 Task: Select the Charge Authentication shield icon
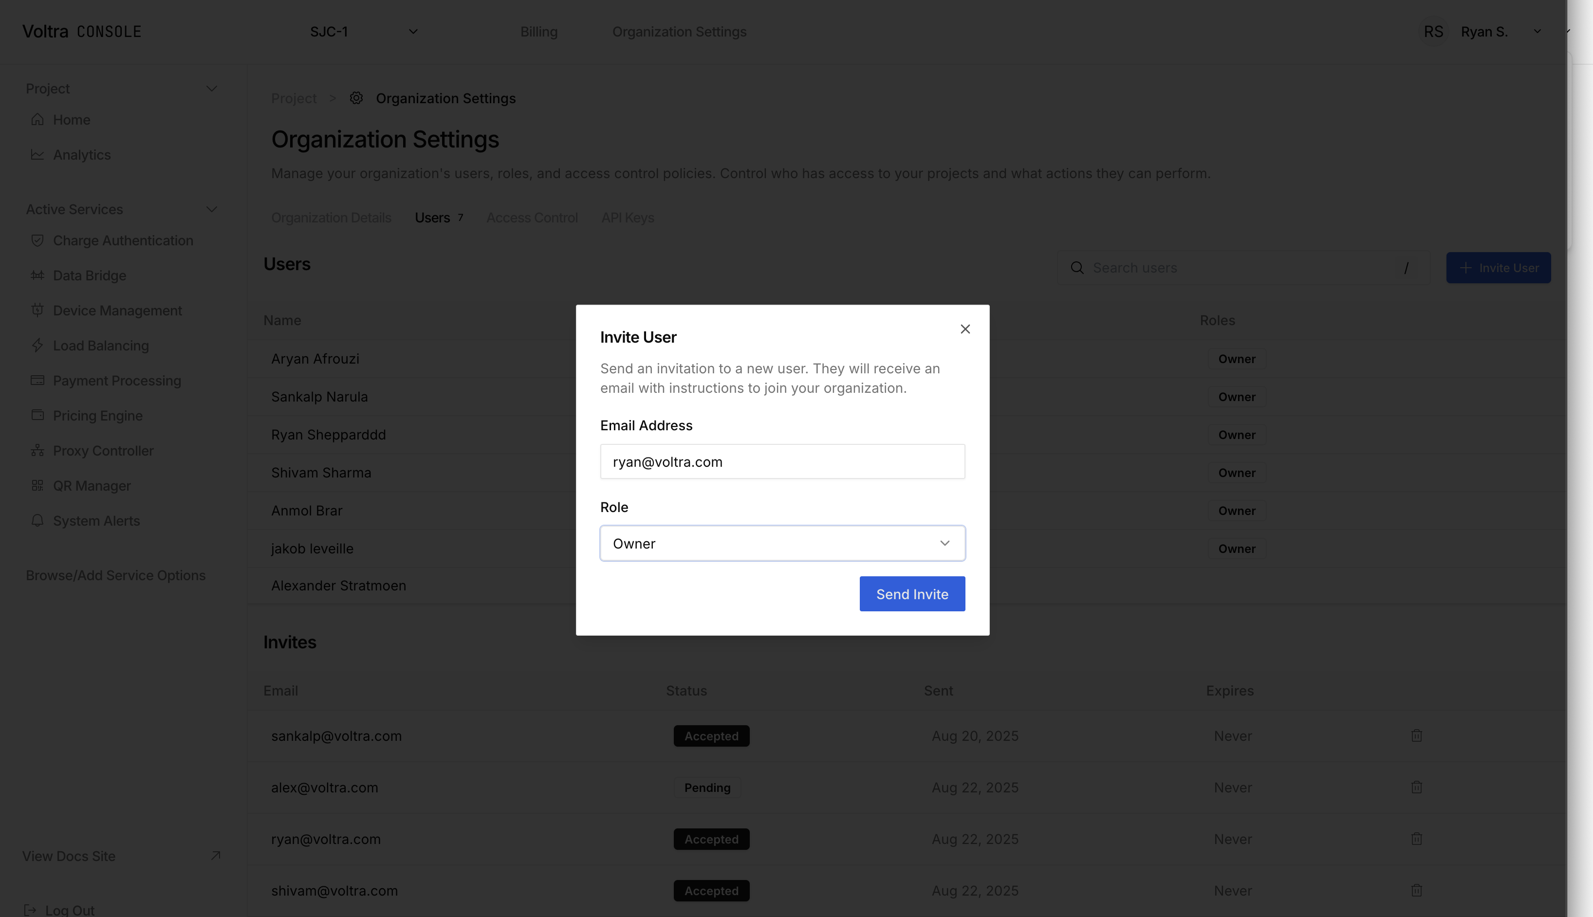37,240
